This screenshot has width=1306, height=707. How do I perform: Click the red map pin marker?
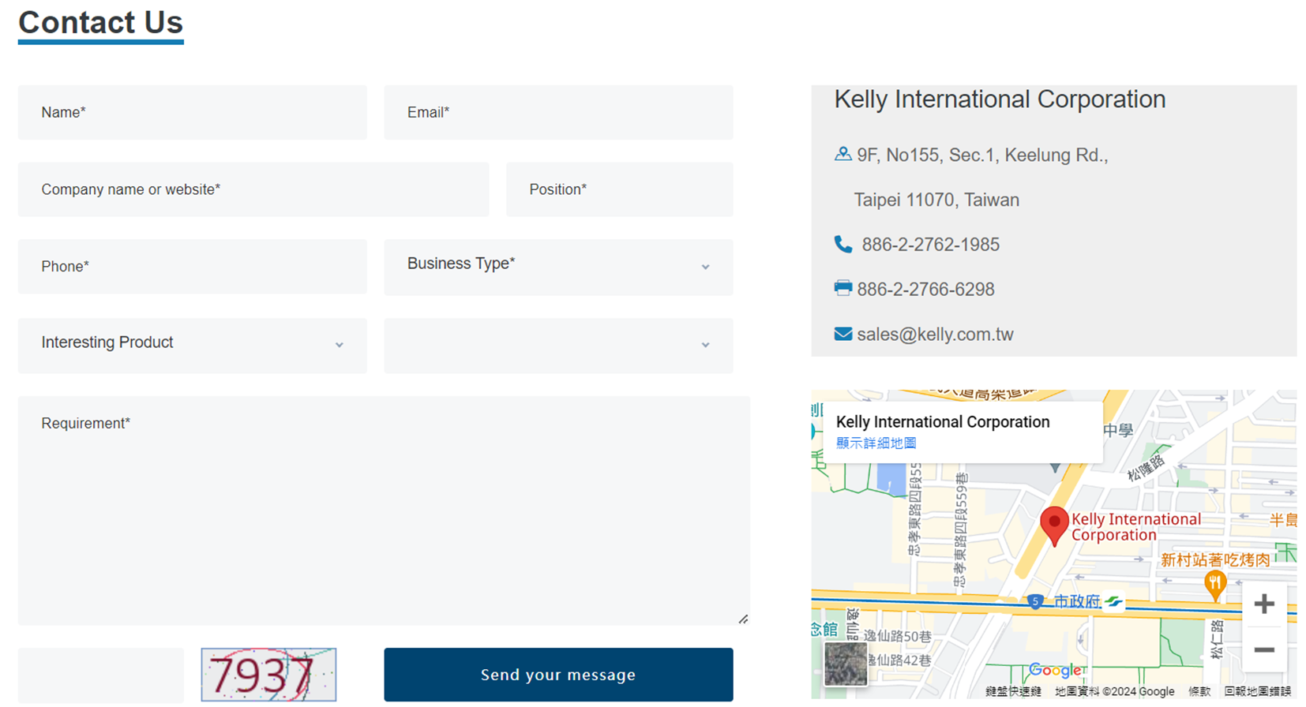[x=1053, y=524]
